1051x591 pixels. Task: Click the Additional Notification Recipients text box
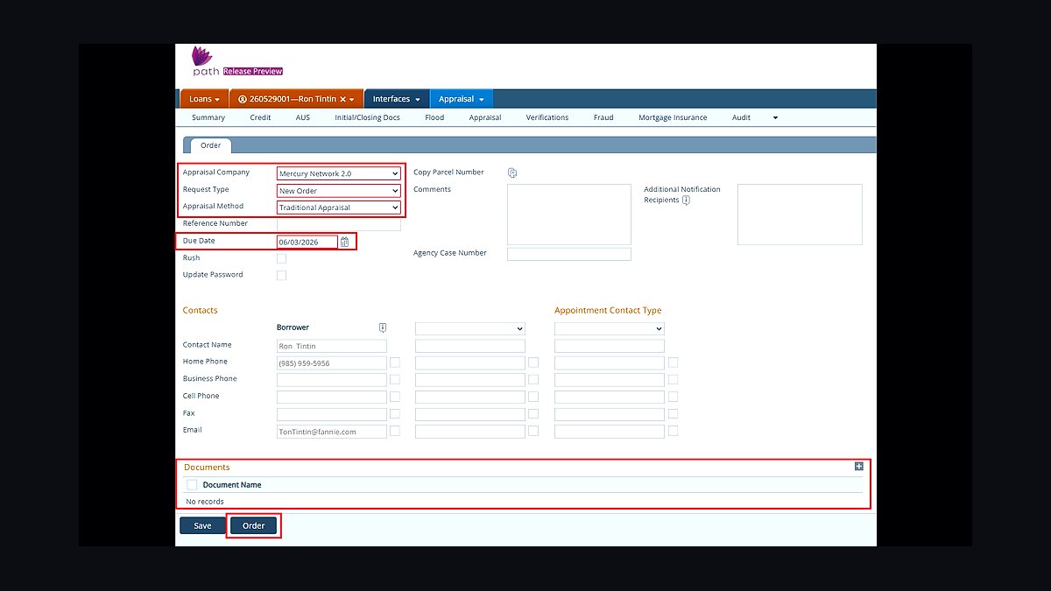800,215
